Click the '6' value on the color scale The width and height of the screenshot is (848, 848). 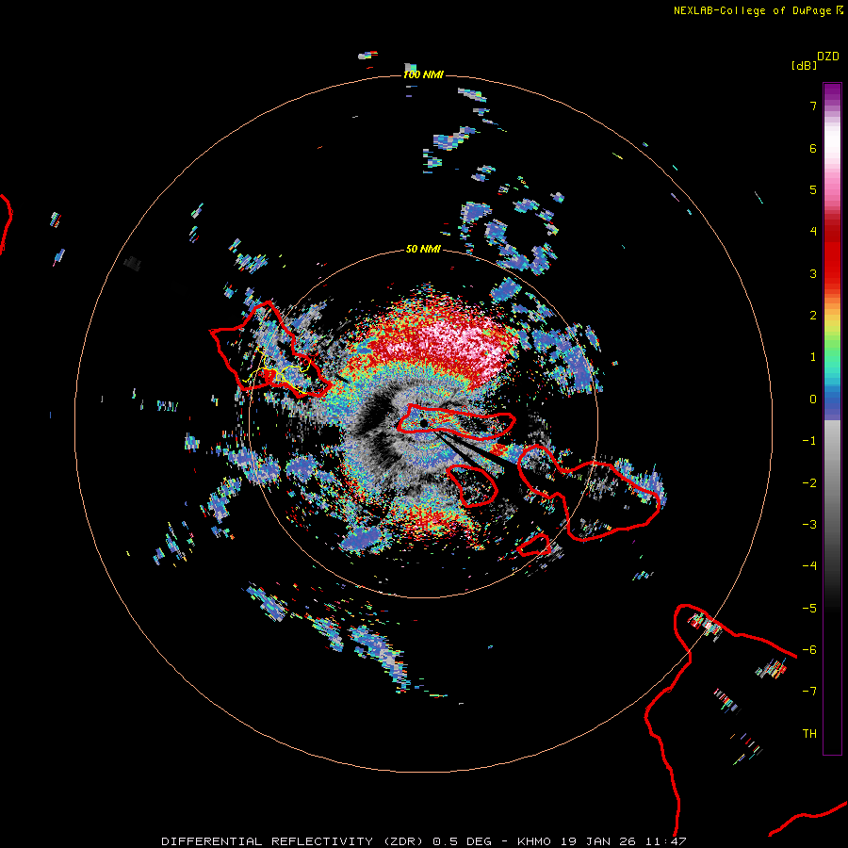813,148
